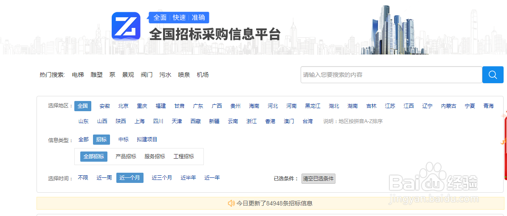The height and width of the screenshot is (216, 507).
Task: Pick 山西 region filter
Action: (x=102, y=122)
